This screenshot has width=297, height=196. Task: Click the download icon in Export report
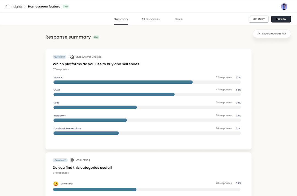tap(259, 34)
